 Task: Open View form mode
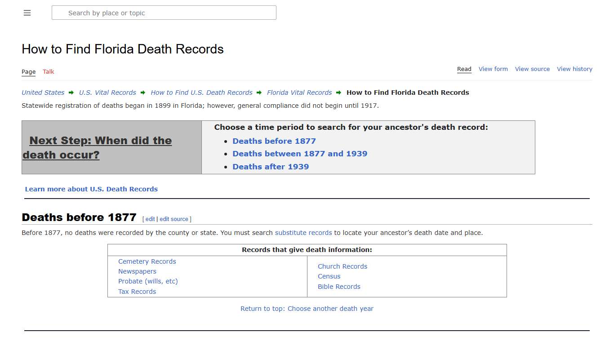(493, 69)
